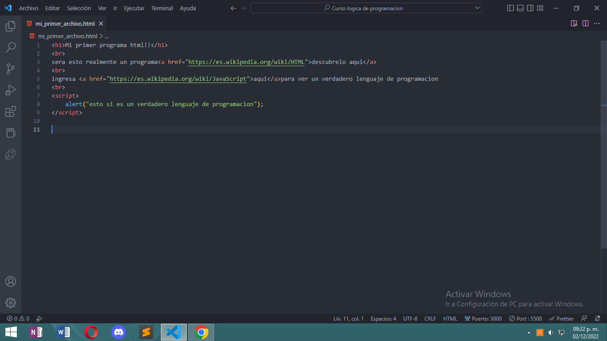Open the volume control in the system tray
The height and width of the screenshot is (341, 607).
coord(551,333)
